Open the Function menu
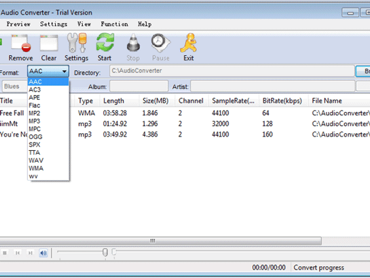The width and height of the screenshot is (370, 278). coord(114,24)
